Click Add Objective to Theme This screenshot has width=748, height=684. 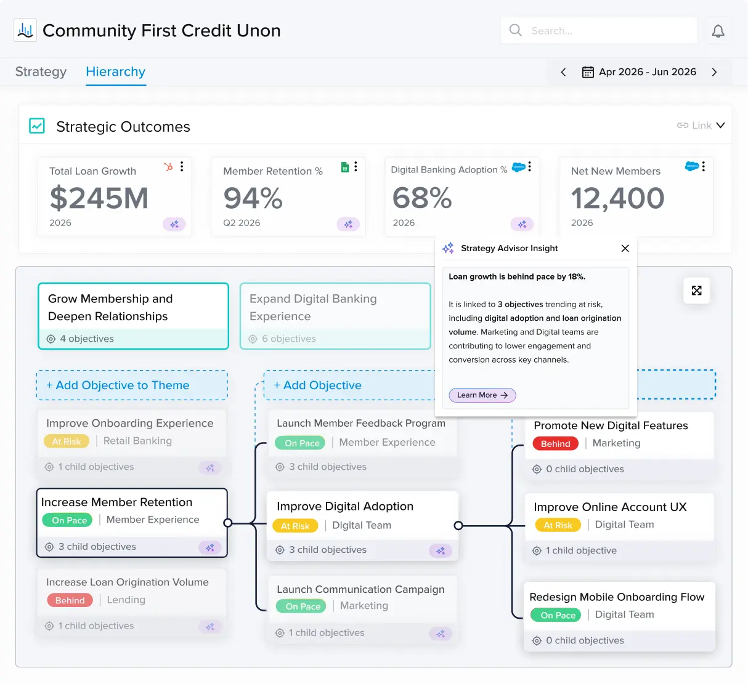[x=132, y=385]
